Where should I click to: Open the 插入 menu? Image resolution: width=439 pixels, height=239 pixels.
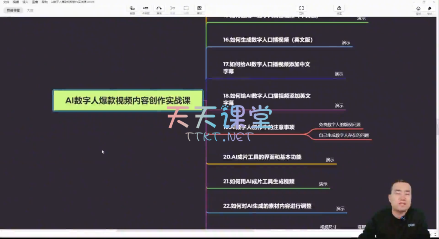click(25, 2)
